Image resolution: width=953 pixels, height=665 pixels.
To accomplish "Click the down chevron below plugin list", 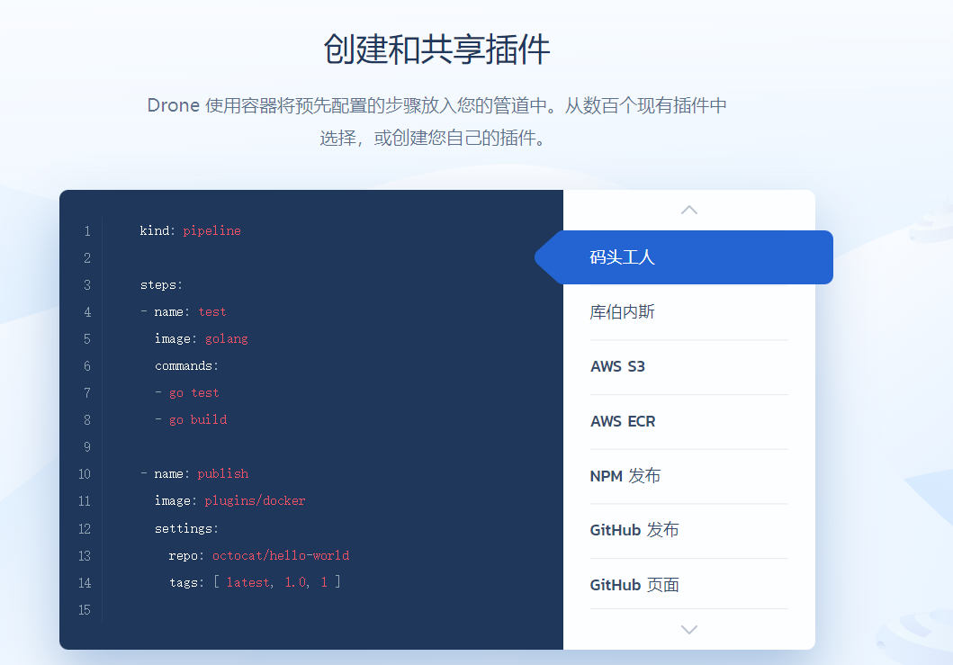I will pos(689,630).
